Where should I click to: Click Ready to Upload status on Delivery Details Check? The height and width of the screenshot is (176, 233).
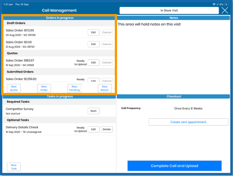81,129
